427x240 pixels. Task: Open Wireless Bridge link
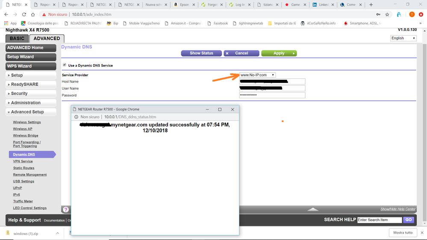(26, 135)
